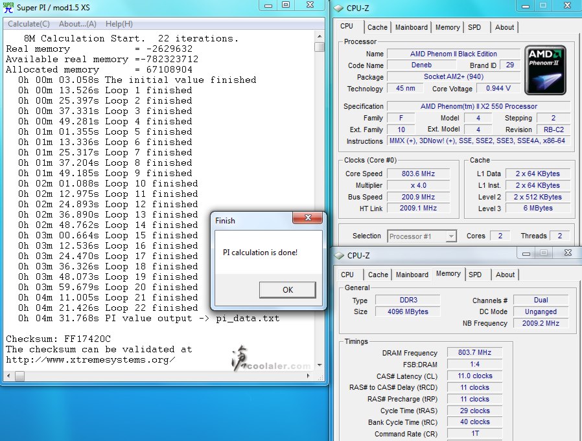
Task: Click the NB Frequency value 2009.2 MHz
Action: [541, 323]
